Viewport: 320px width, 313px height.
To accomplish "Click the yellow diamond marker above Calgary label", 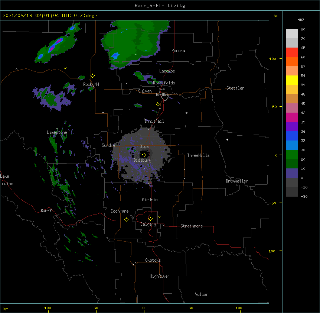I will [x=150, y=219].
